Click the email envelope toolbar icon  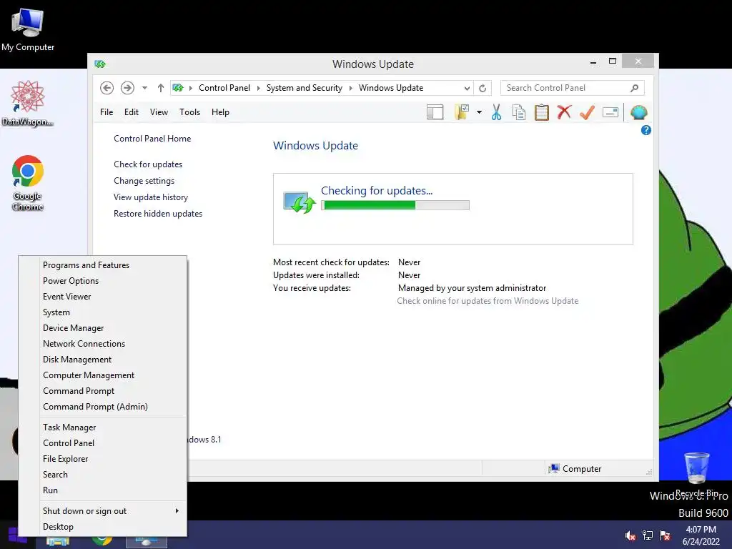(610, 112)
